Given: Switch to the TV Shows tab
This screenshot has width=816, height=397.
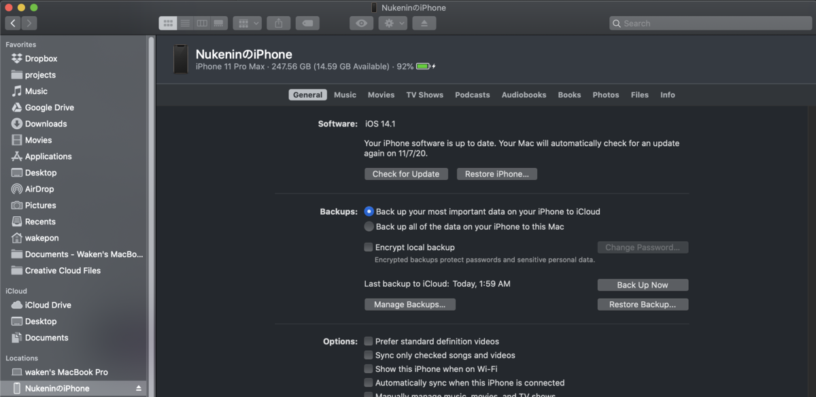Looking at the screenshot, I should [425, 95].
